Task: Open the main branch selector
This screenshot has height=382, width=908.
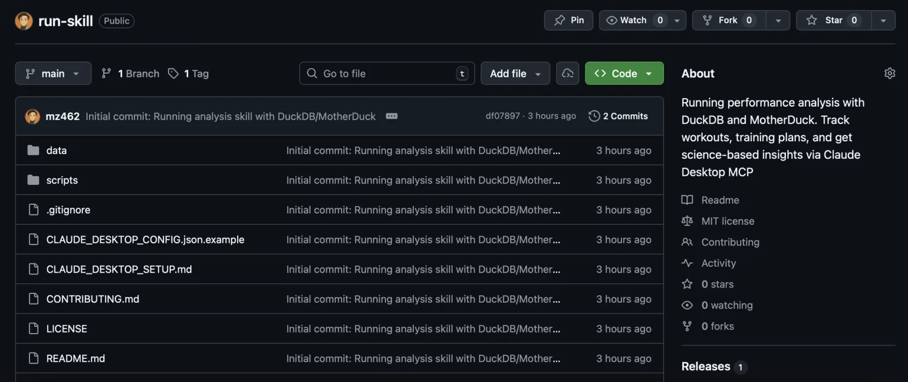Action: [x=53, y=73]
